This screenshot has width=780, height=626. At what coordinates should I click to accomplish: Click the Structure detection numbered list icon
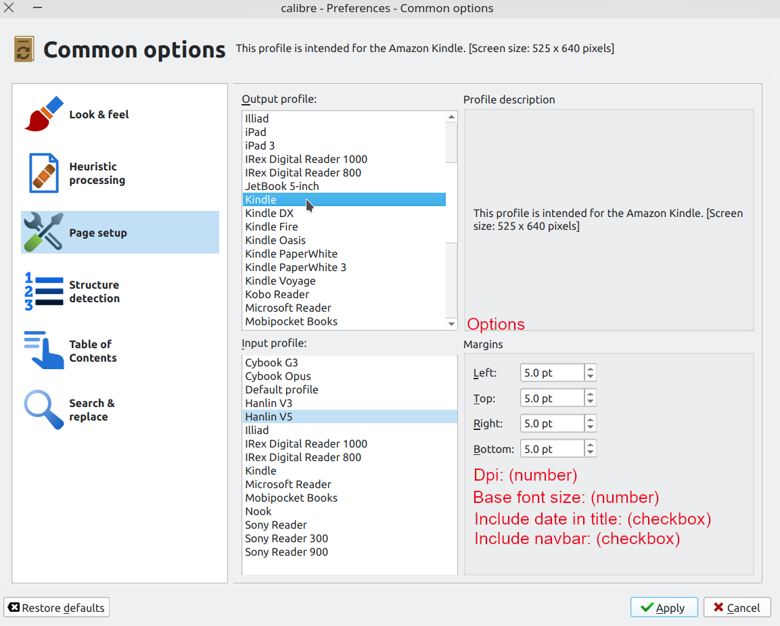tap(44, 291)
